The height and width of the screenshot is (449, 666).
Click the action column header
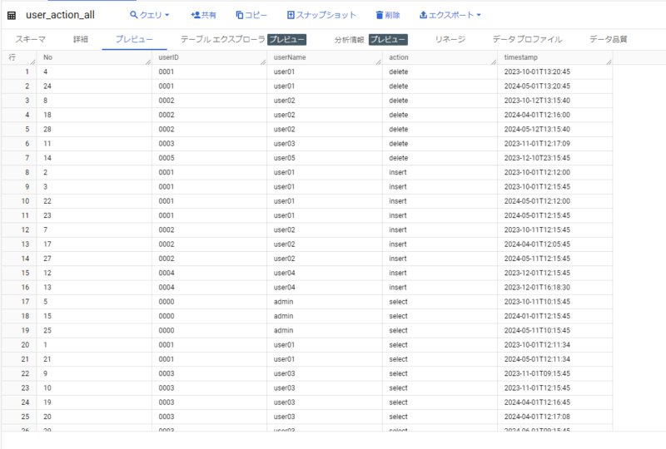400,57
